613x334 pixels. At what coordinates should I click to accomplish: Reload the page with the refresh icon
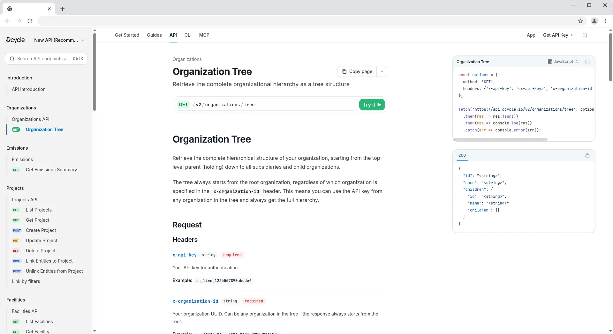30,21
